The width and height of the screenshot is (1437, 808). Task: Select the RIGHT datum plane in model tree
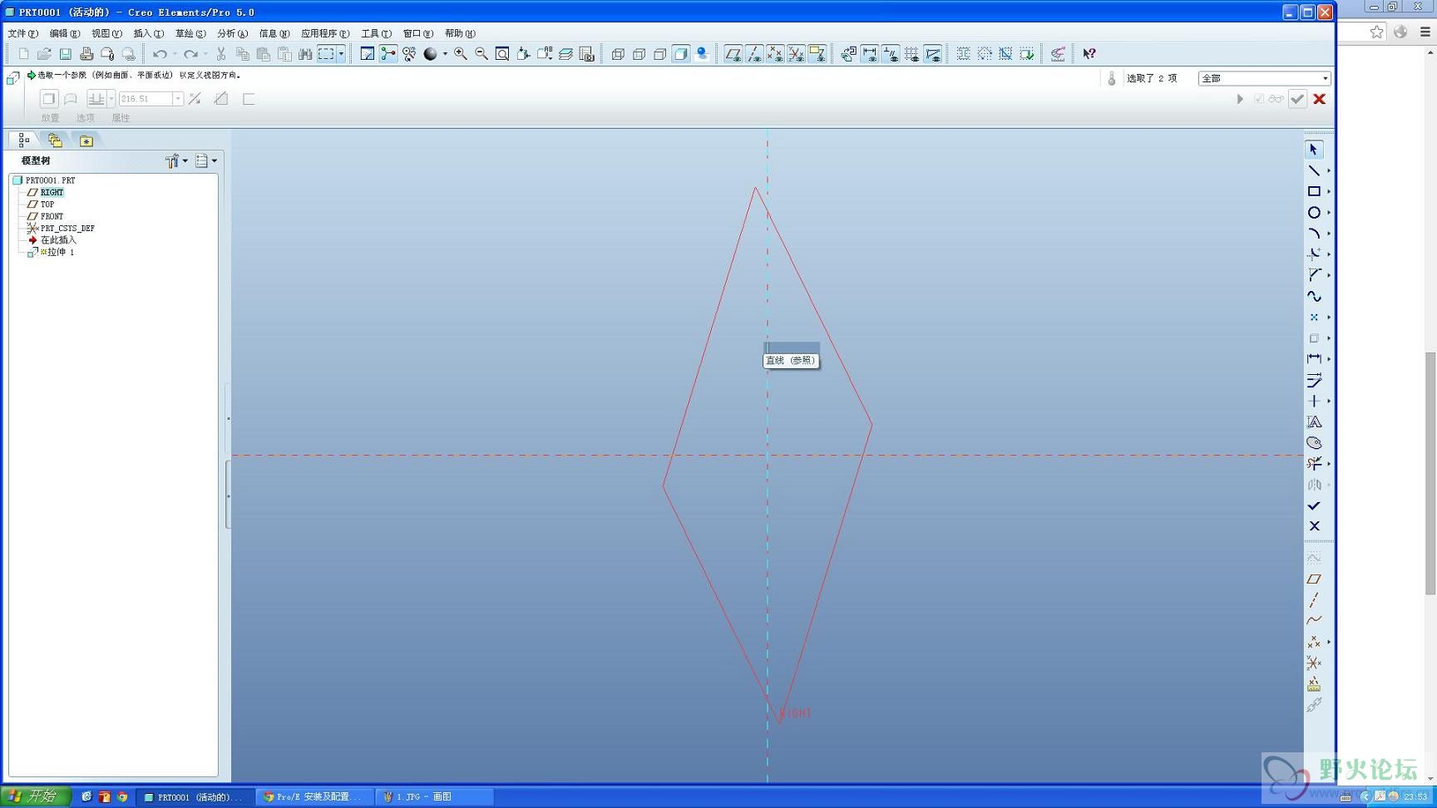[52, 192]
